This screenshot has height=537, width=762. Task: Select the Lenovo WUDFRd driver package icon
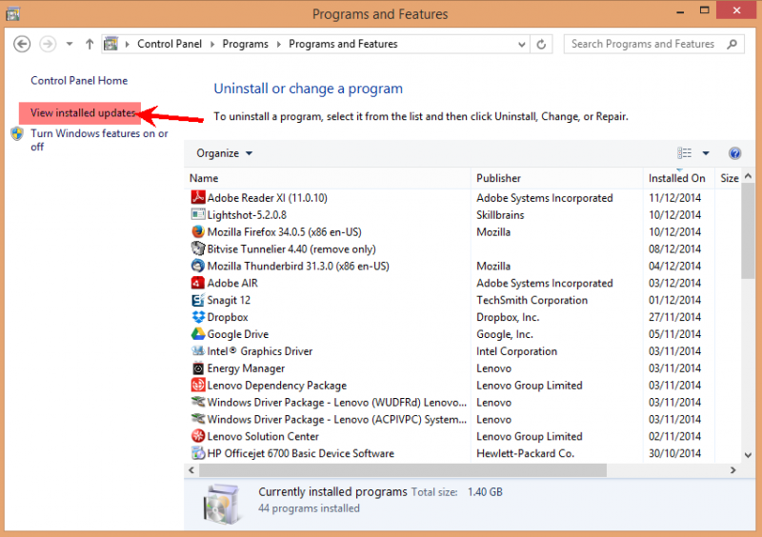pyautogui.click(x=198, y=402)
